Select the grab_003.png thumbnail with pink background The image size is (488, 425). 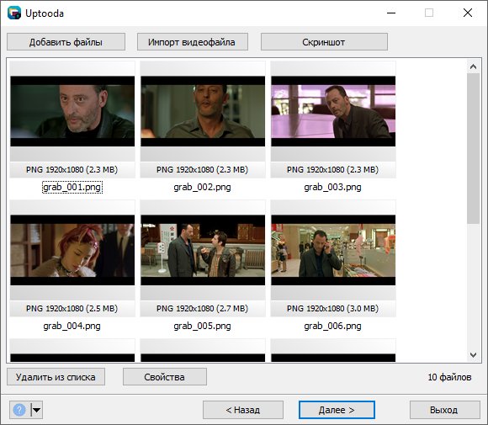[333, 111]
